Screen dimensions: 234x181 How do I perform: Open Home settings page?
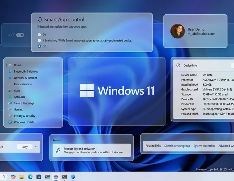click(x=18, y=65)
